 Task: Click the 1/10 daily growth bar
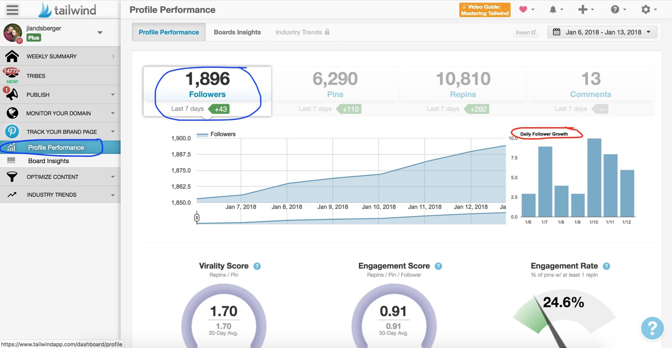594,177
